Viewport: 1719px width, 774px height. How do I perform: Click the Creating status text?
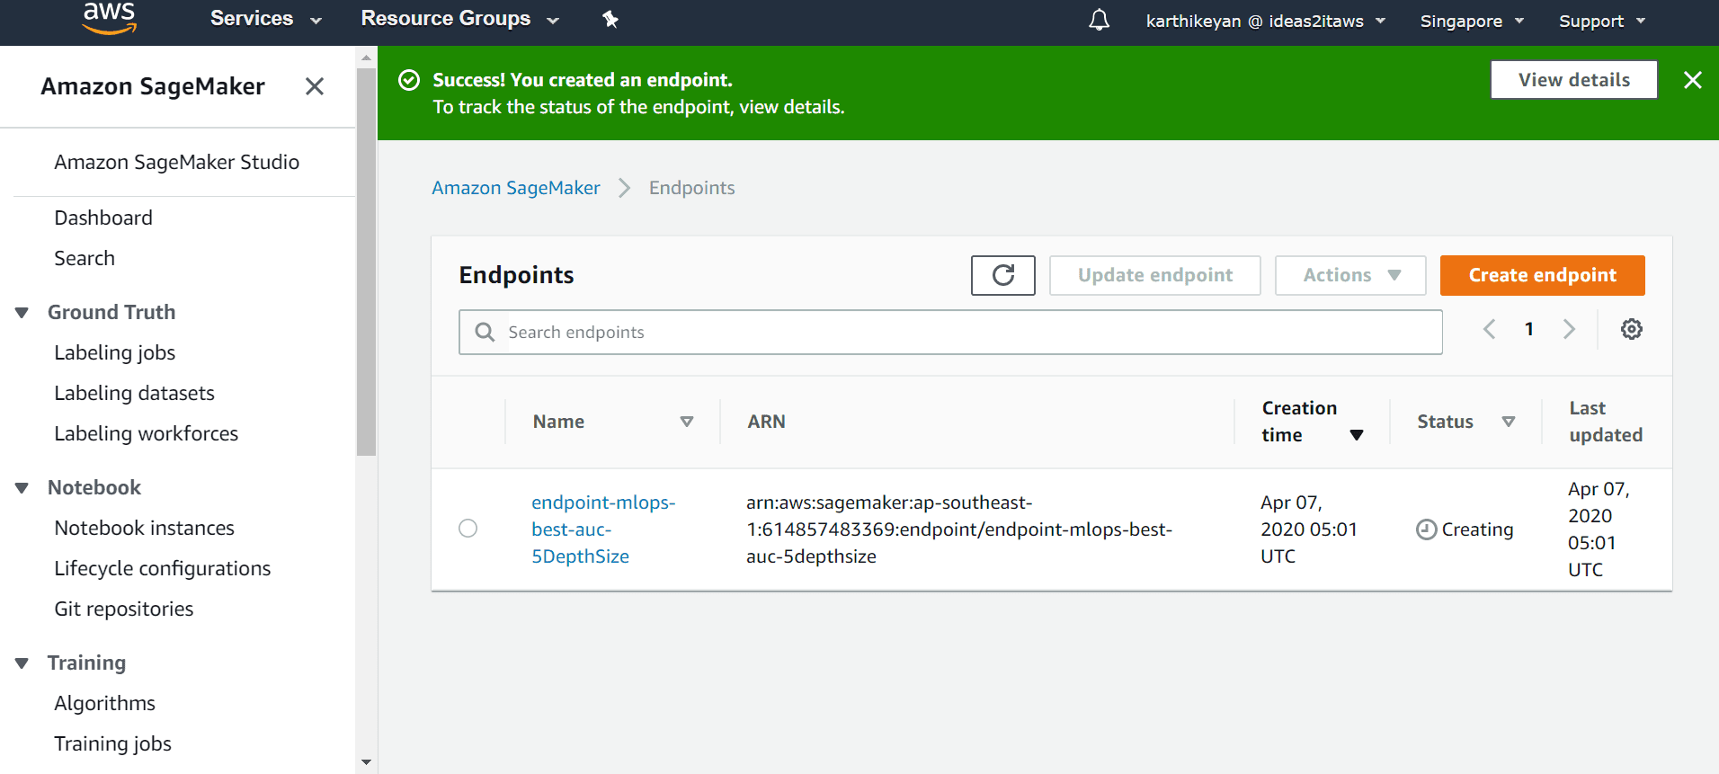click(1477, 529)
